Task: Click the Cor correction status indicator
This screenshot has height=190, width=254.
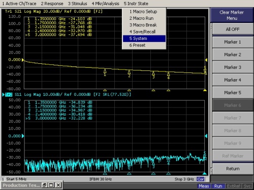Action: pyautogui.click(x=201, y=179)
